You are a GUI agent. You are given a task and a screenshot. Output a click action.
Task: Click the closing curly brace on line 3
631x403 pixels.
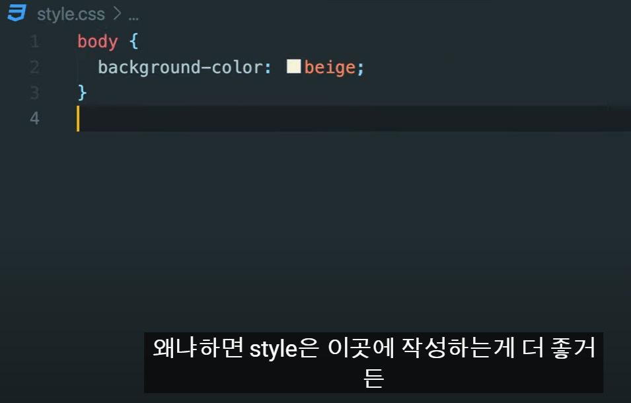(82, 93)
